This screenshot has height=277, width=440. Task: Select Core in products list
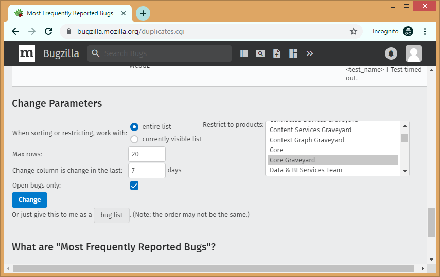tap(333, 150)
